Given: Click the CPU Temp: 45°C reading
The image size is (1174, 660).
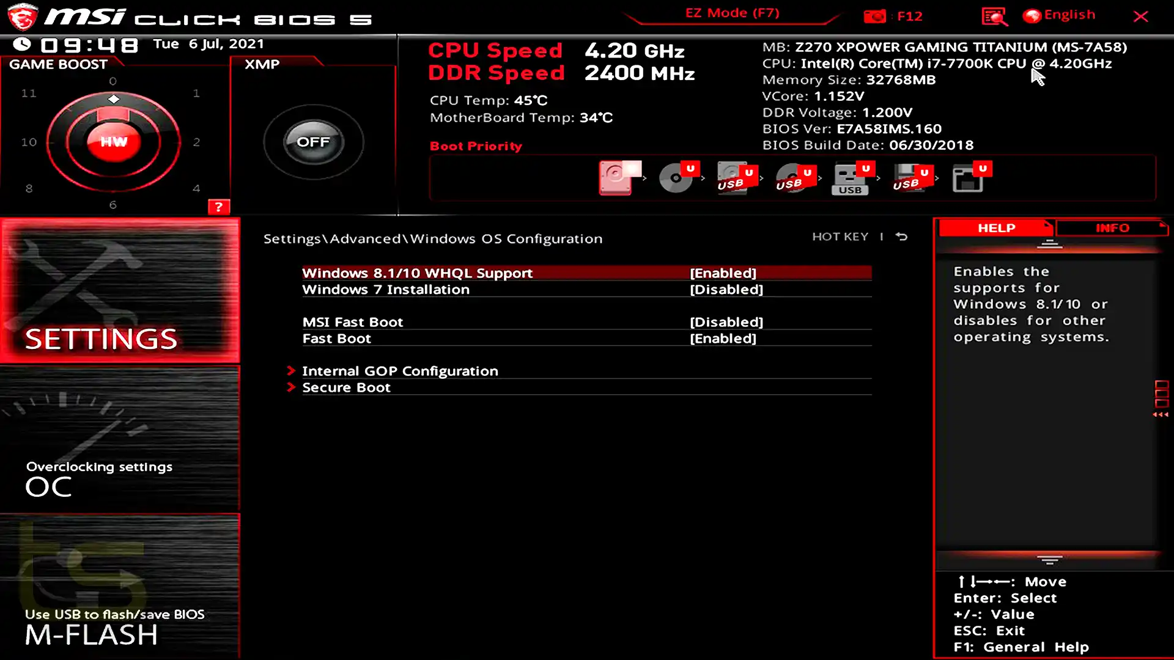Looking at the screenshot, I should click(489, 100).
